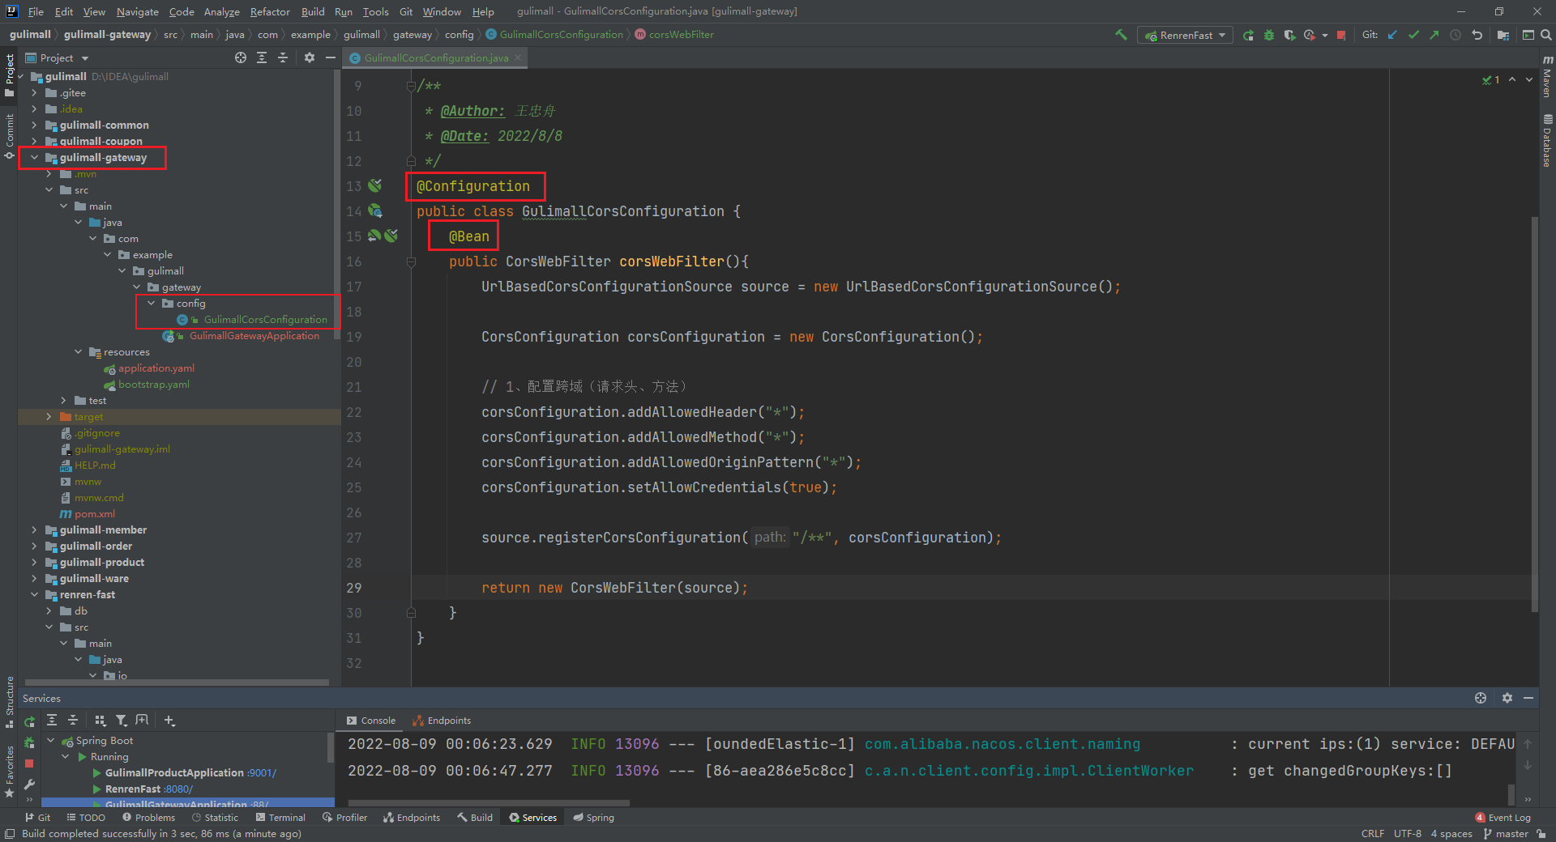Click the corsWebFilter breadcrumb
The height and width of the screenshot is (842, 1556).
[674, 35]
